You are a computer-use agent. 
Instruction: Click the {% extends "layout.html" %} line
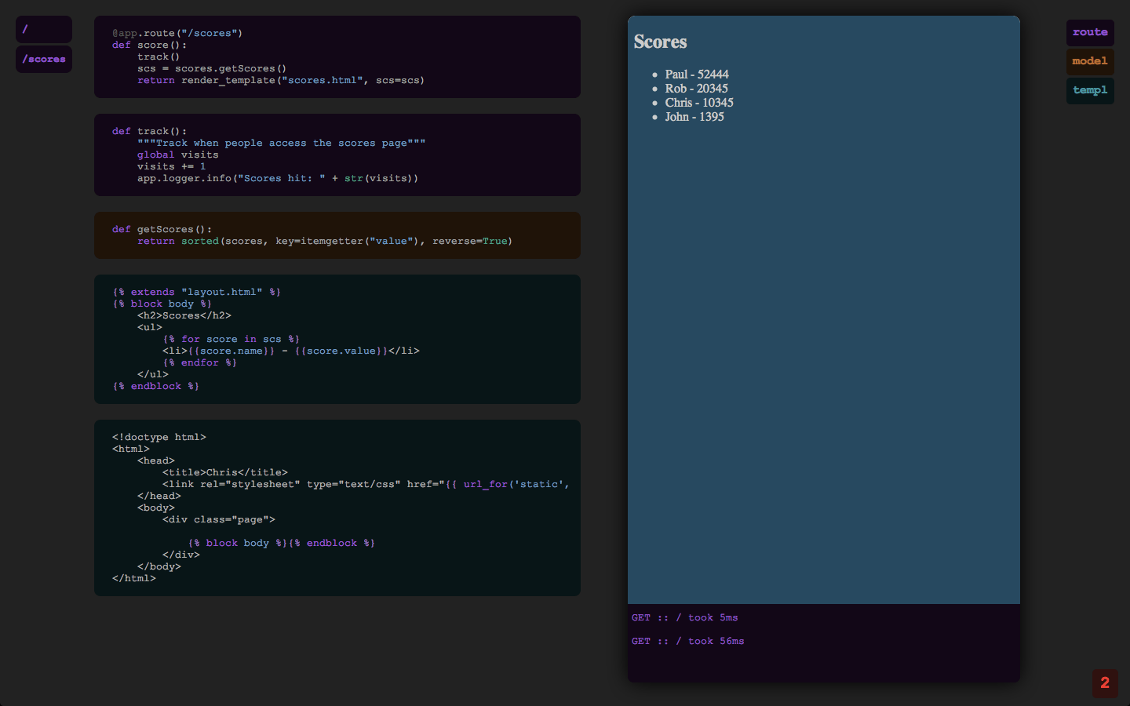click(x=196, y=292)
